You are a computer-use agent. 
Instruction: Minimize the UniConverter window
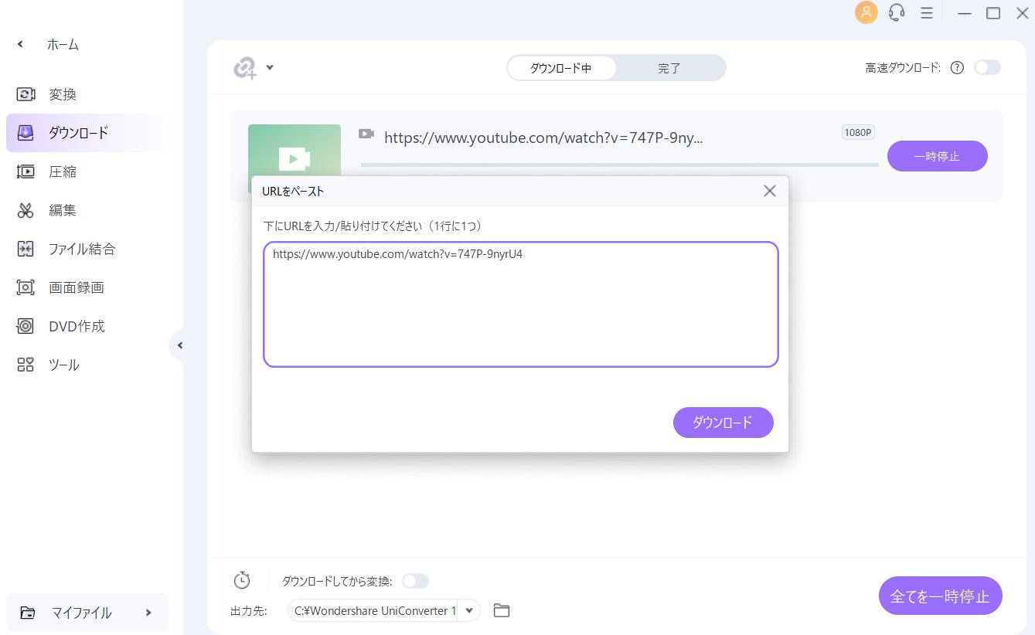(965, 13)
